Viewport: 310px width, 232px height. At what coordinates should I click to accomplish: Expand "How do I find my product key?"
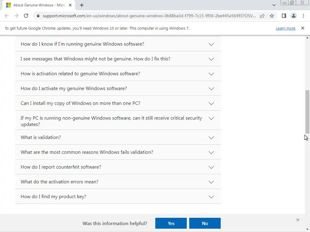pyautogui.click(x=118, y=197)
